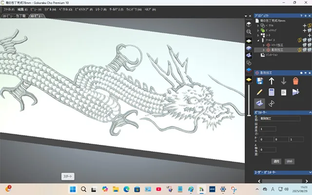Click the magnifier zoom icon in vertical toolbar
The height and width of the screenshot is (195, 312).
(249, 33)
